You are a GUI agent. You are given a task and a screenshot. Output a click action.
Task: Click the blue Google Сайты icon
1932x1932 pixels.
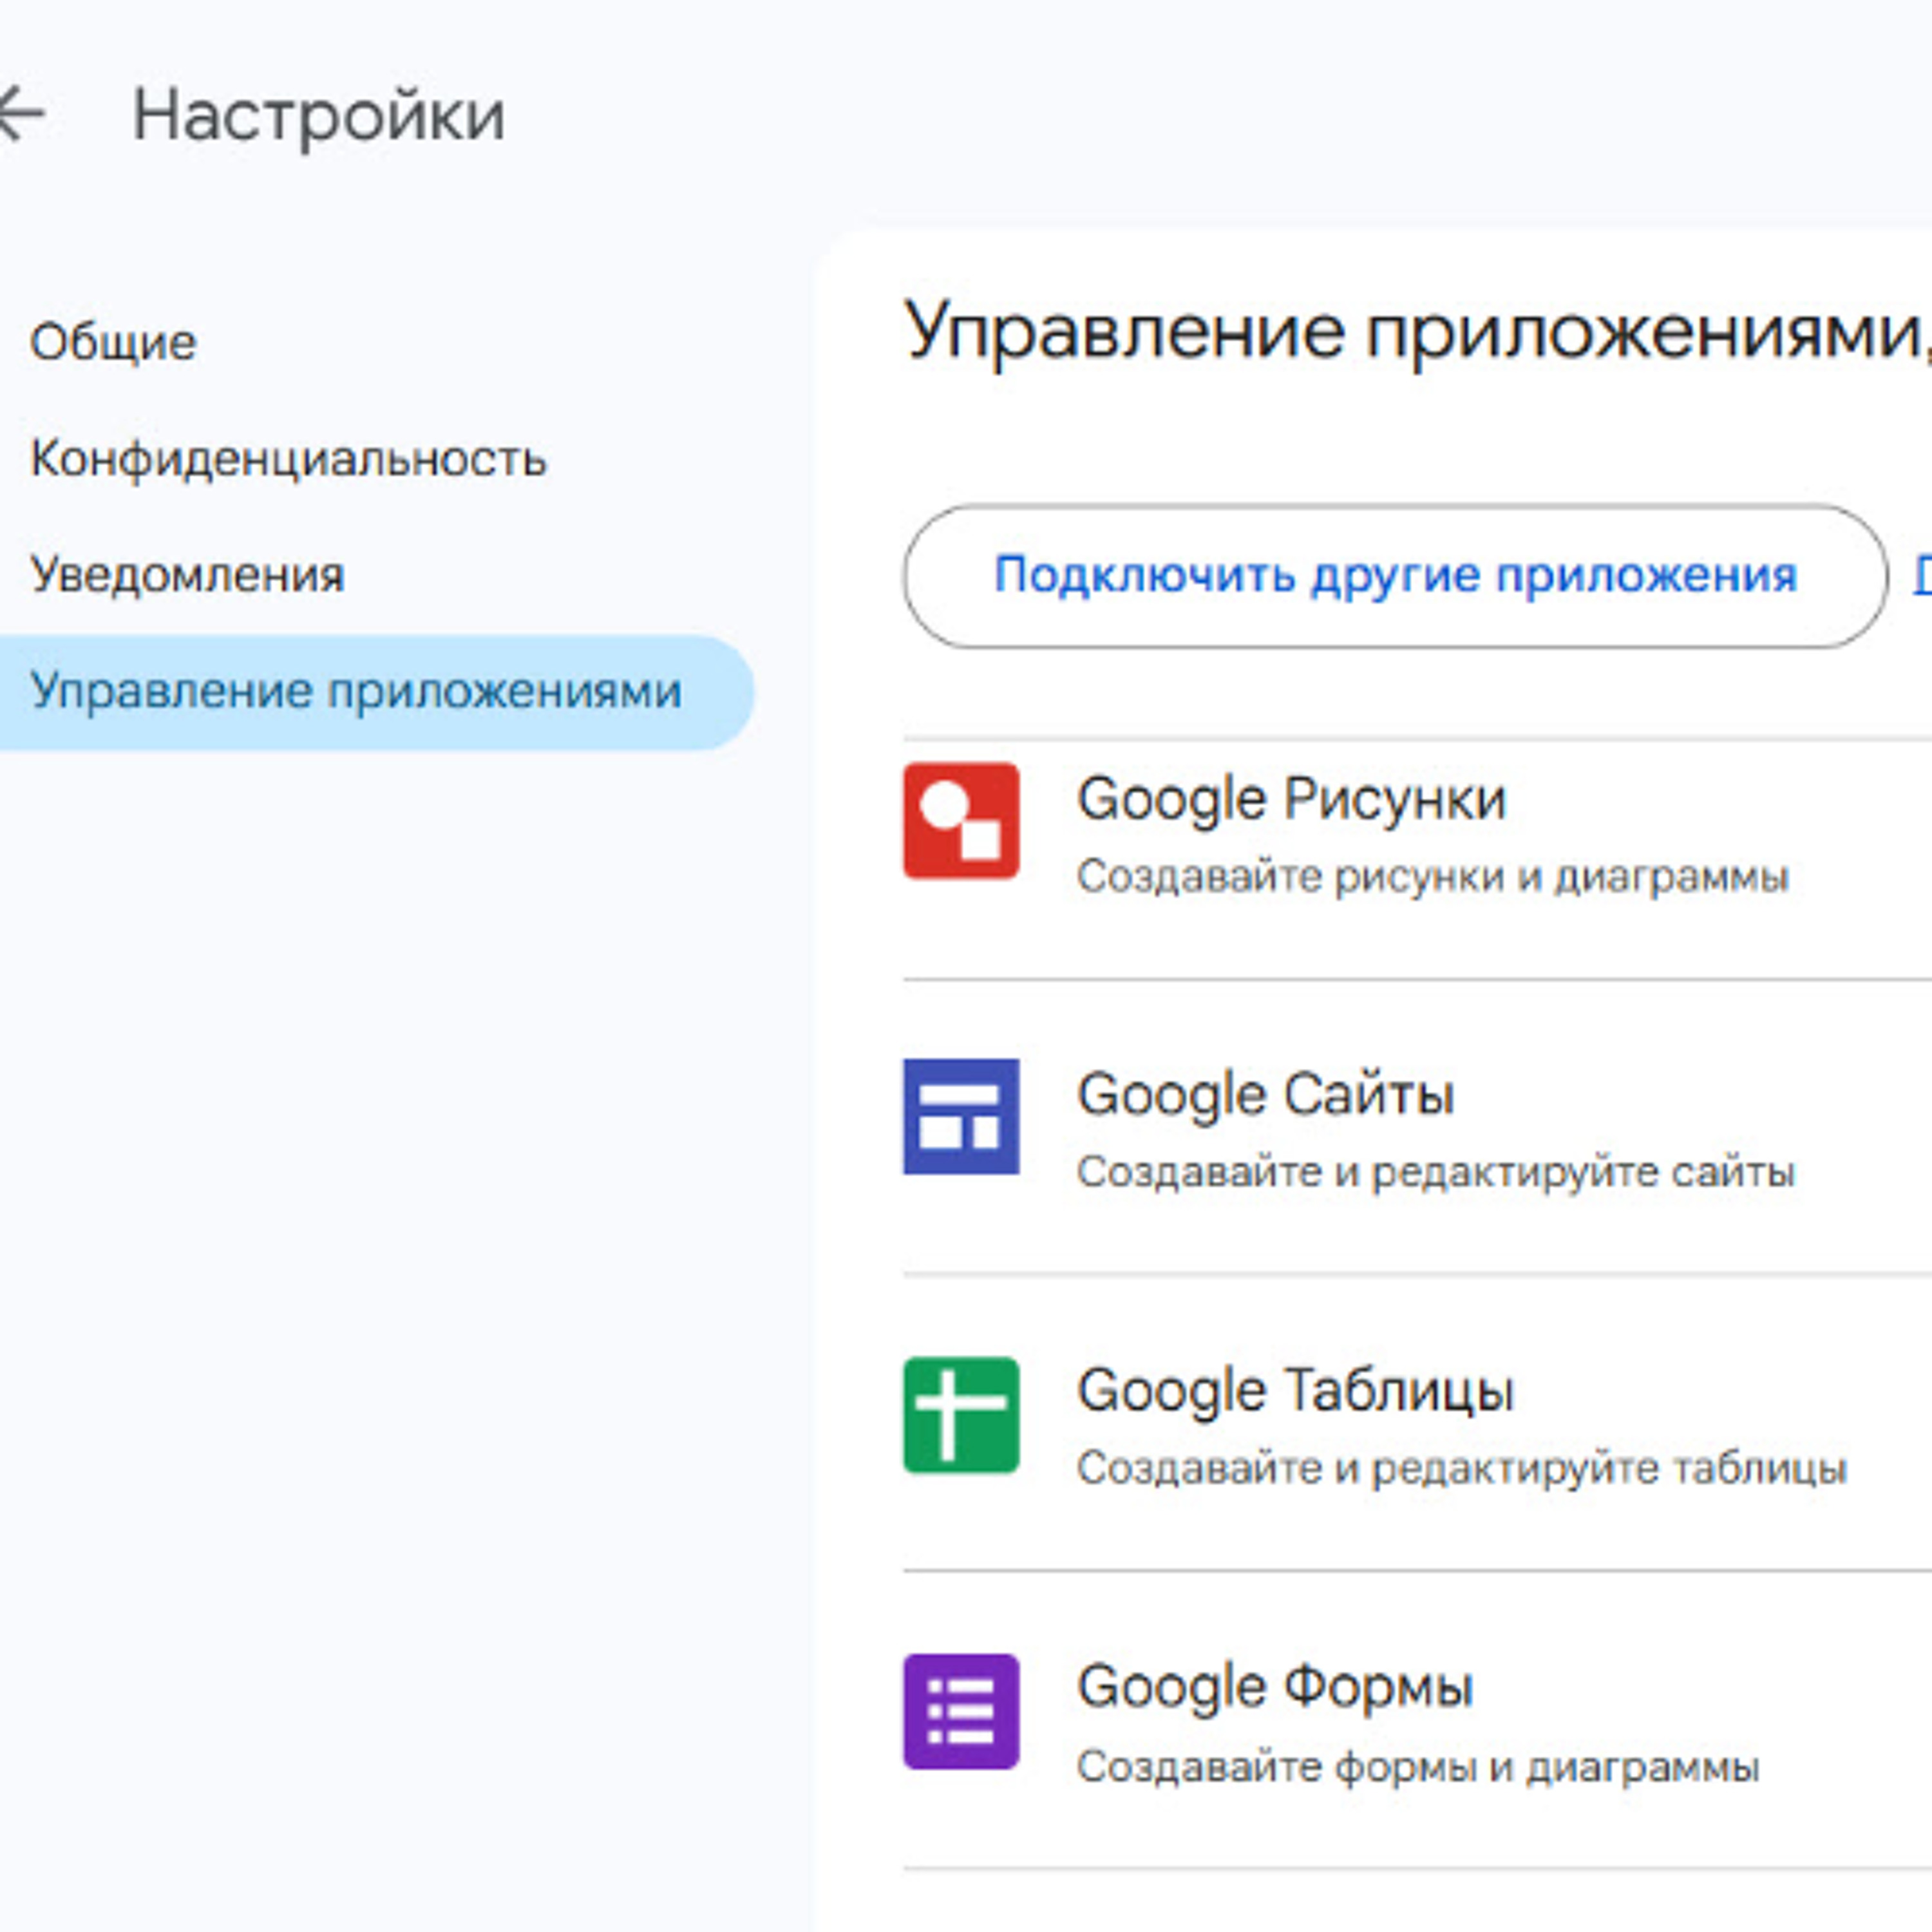point(961,1116)
